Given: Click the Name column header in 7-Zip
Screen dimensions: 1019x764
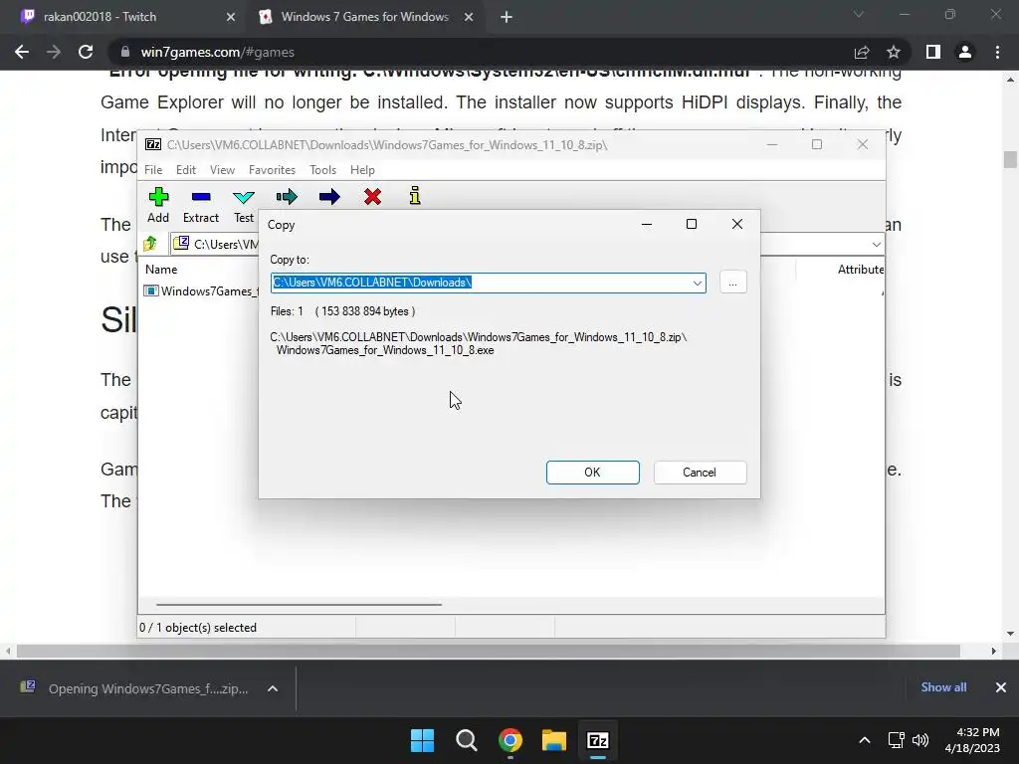Looking at the screenshot, I should click(161, 269).
